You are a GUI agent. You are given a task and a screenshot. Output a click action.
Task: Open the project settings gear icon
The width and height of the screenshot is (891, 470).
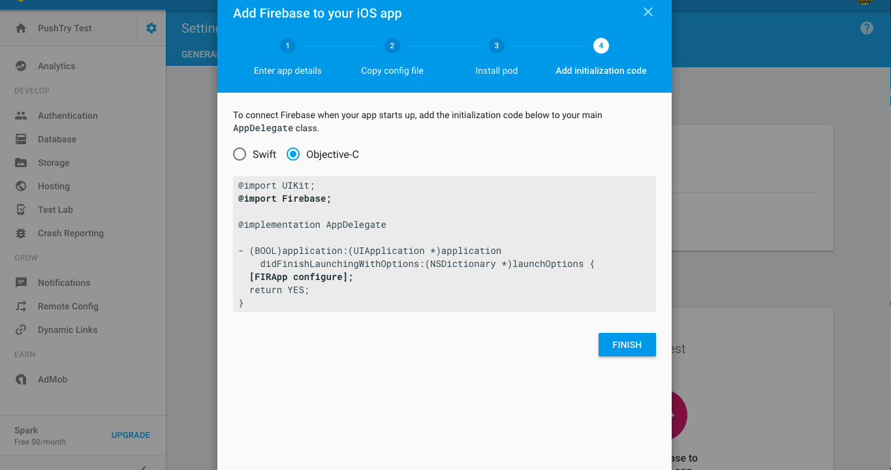[x=151, y=28]
